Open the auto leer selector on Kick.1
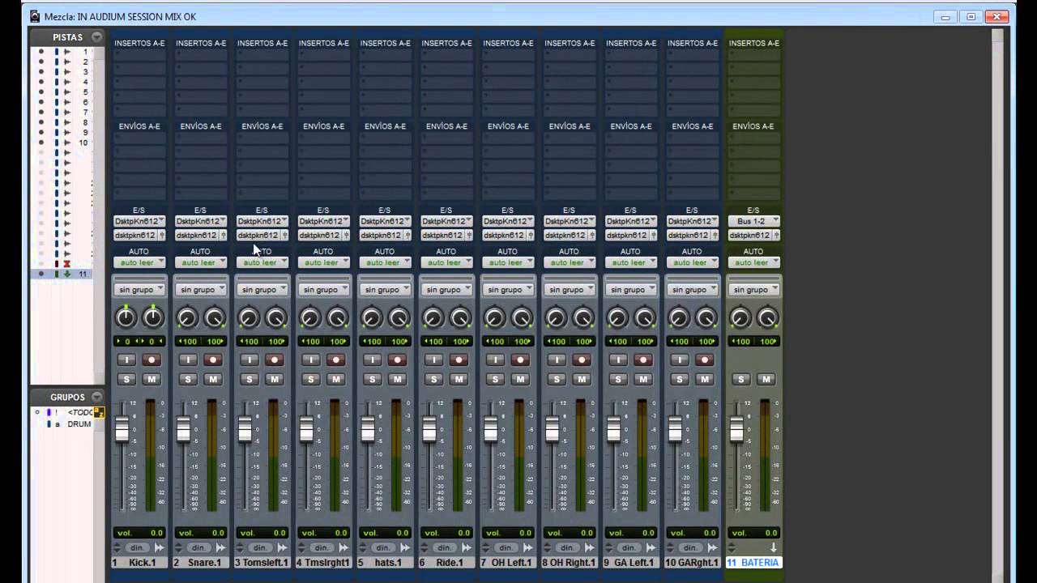The image size is (1037, 583). [139, 262]
